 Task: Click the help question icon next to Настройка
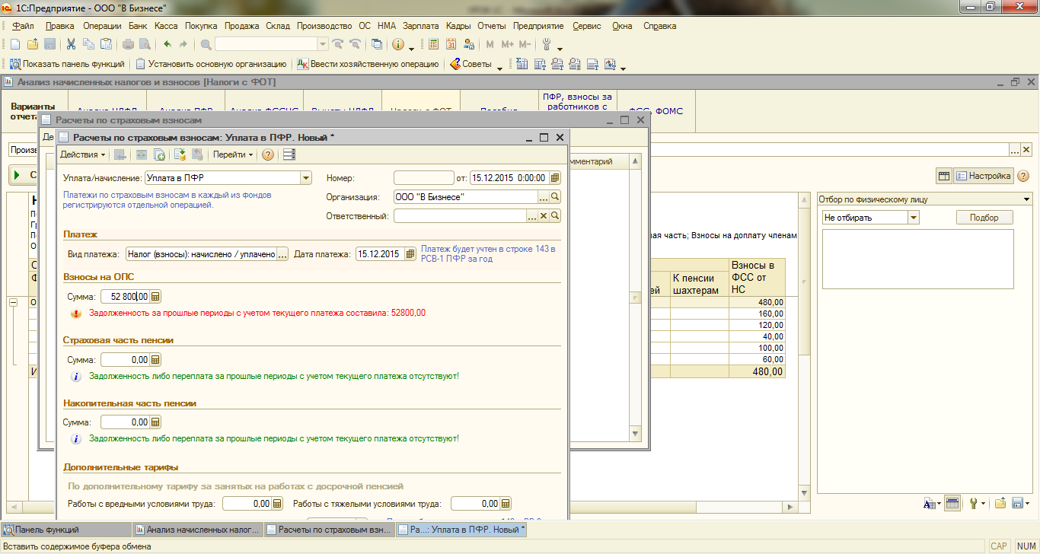coord(1023,176)
